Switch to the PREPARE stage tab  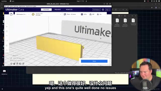click(x=46, y=10)
